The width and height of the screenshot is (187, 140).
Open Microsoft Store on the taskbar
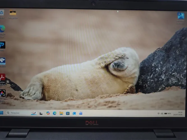[x=68, y=113]
